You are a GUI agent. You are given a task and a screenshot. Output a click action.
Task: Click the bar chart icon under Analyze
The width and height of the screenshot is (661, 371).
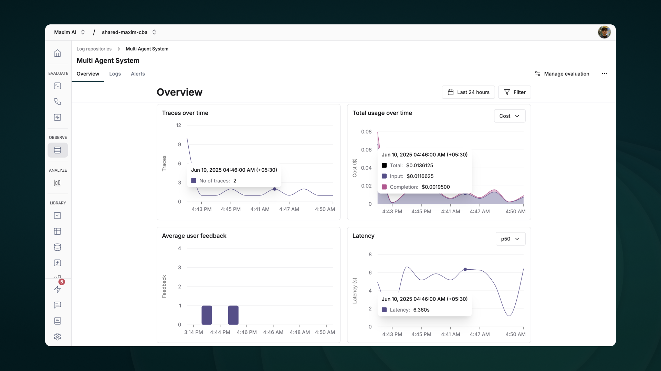pyautogui.click(x=57, y=183)
